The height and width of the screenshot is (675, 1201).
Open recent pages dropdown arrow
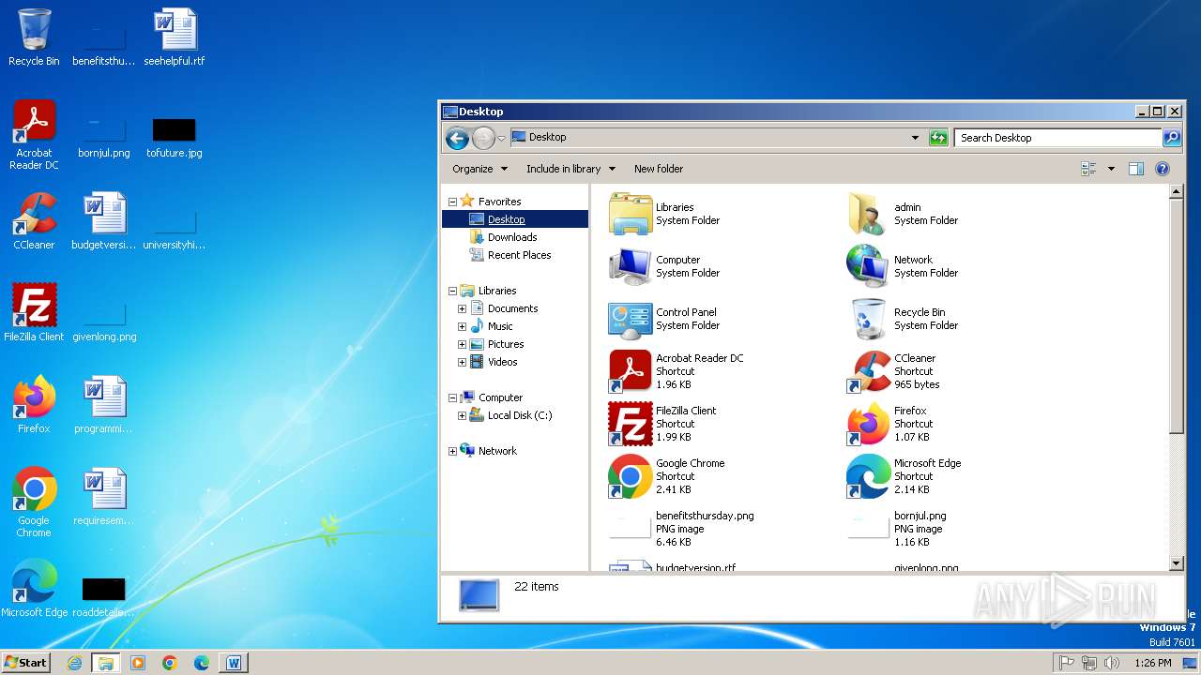501,139
